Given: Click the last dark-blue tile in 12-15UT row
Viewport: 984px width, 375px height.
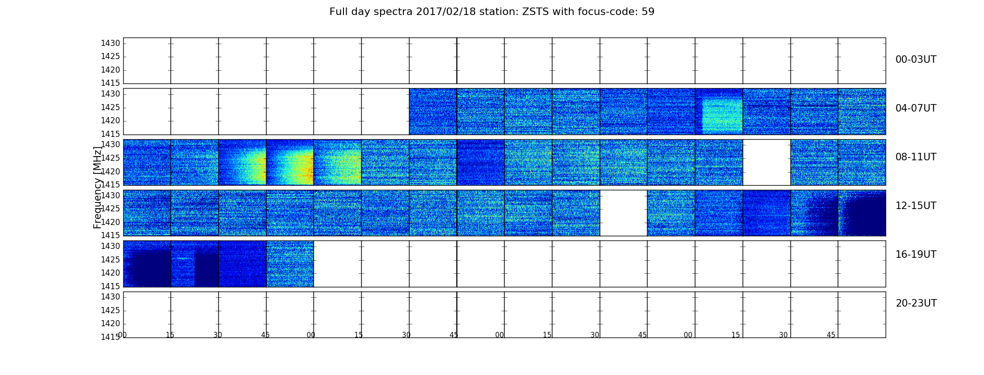Looking at the screenshot, I should 862,213.
